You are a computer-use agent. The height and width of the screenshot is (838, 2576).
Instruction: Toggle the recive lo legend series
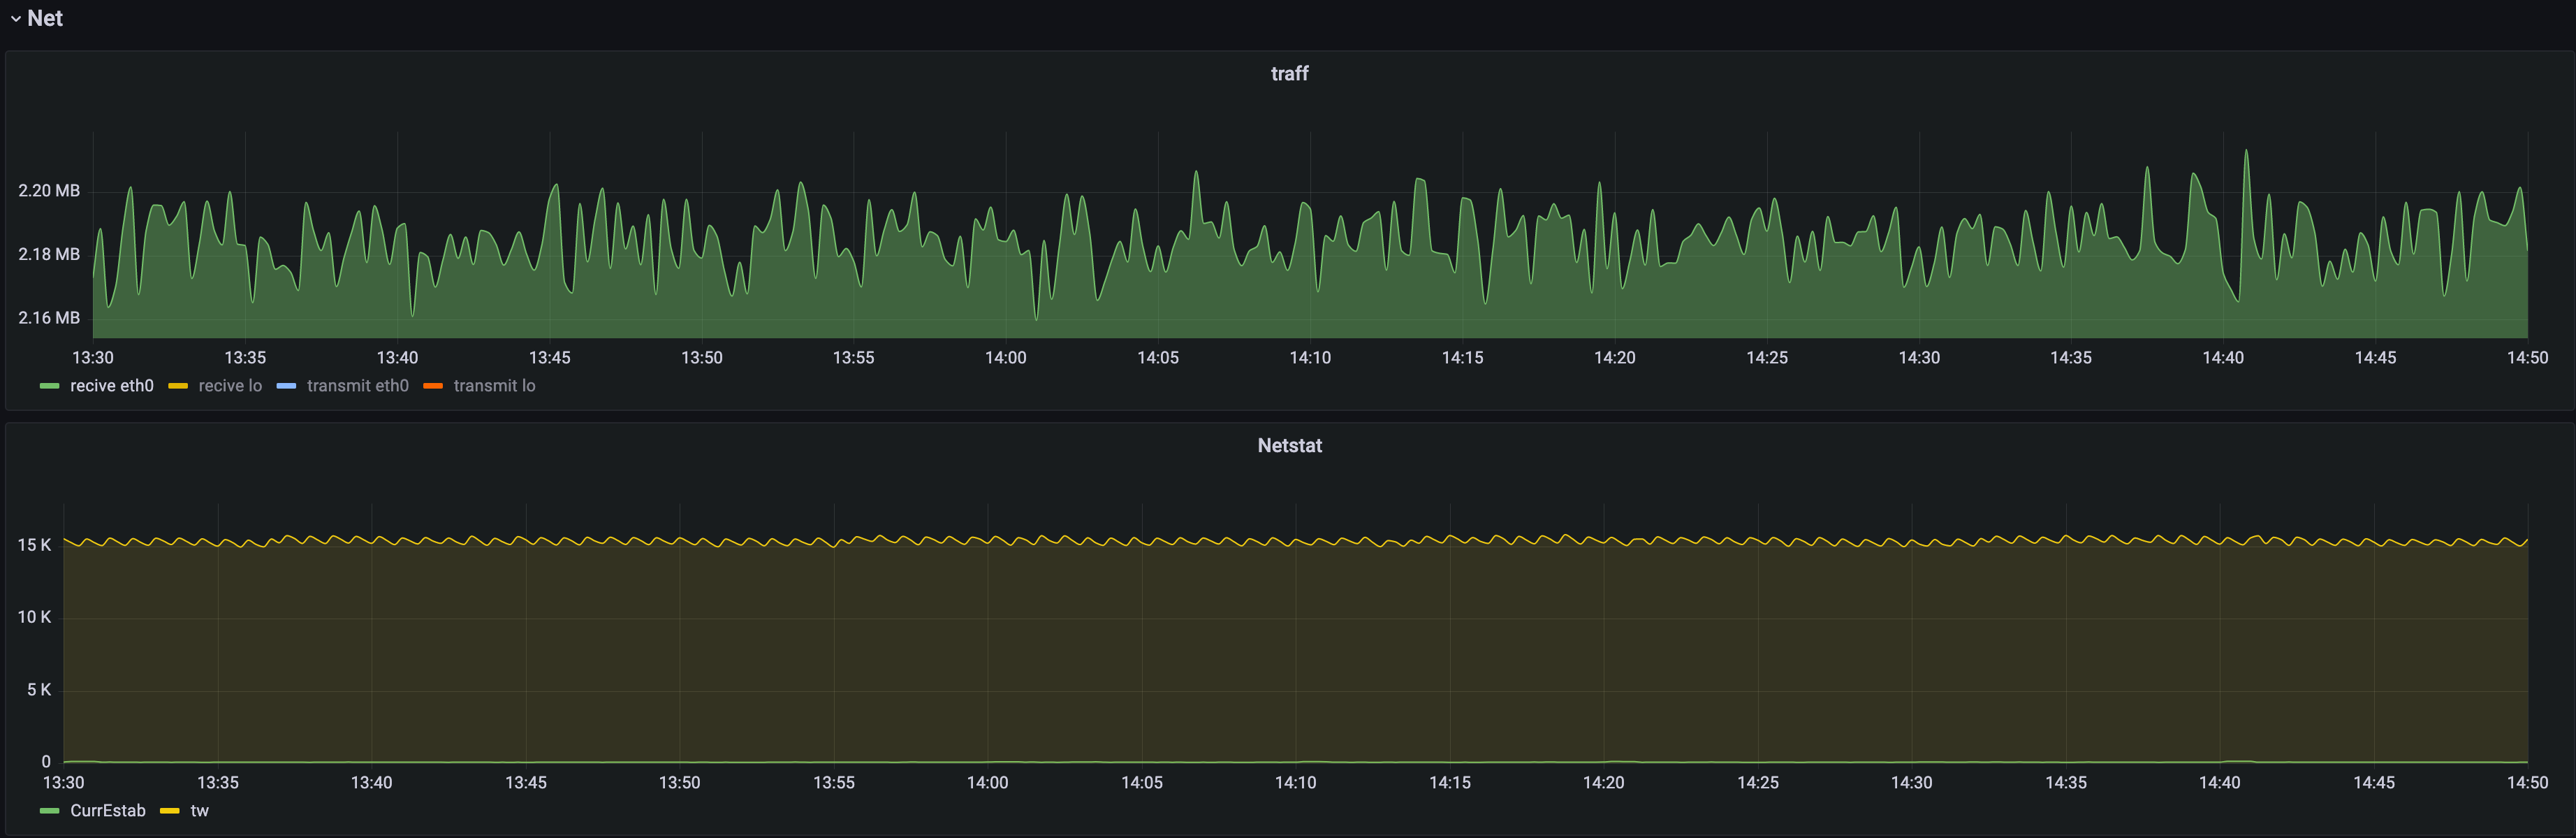coord(230,386)
